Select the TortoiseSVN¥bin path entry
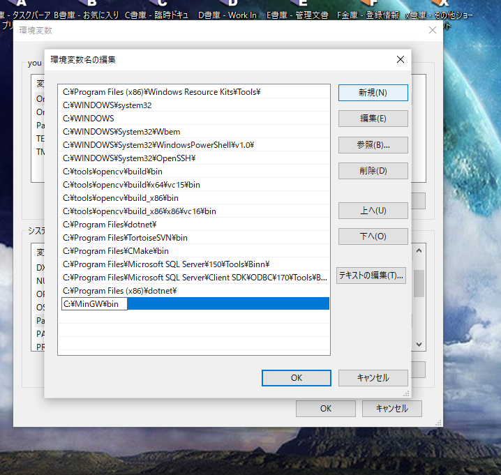This screenshot has height=475, width=501. (x=193, y=238)
